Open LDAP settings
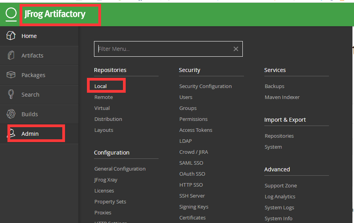 click(x=186, y=141)
